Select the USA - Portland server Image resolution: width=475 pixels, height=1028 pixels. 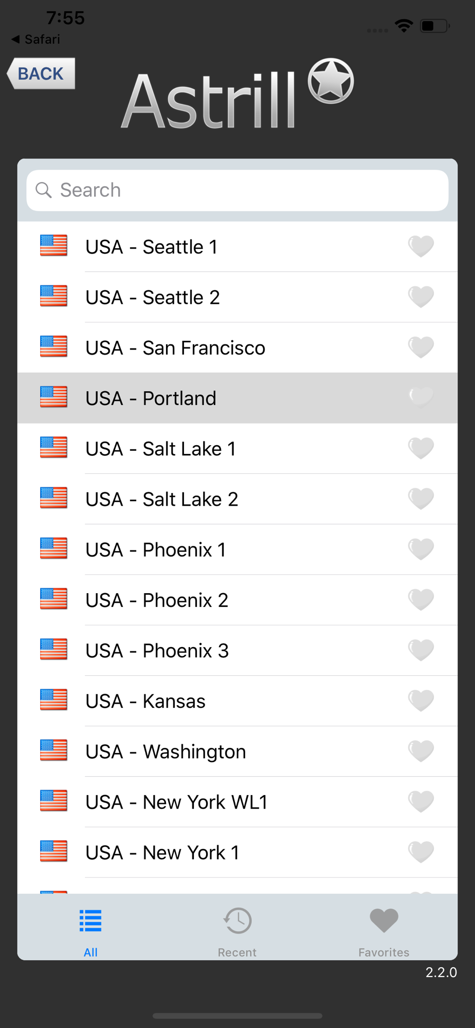[238, 398]
